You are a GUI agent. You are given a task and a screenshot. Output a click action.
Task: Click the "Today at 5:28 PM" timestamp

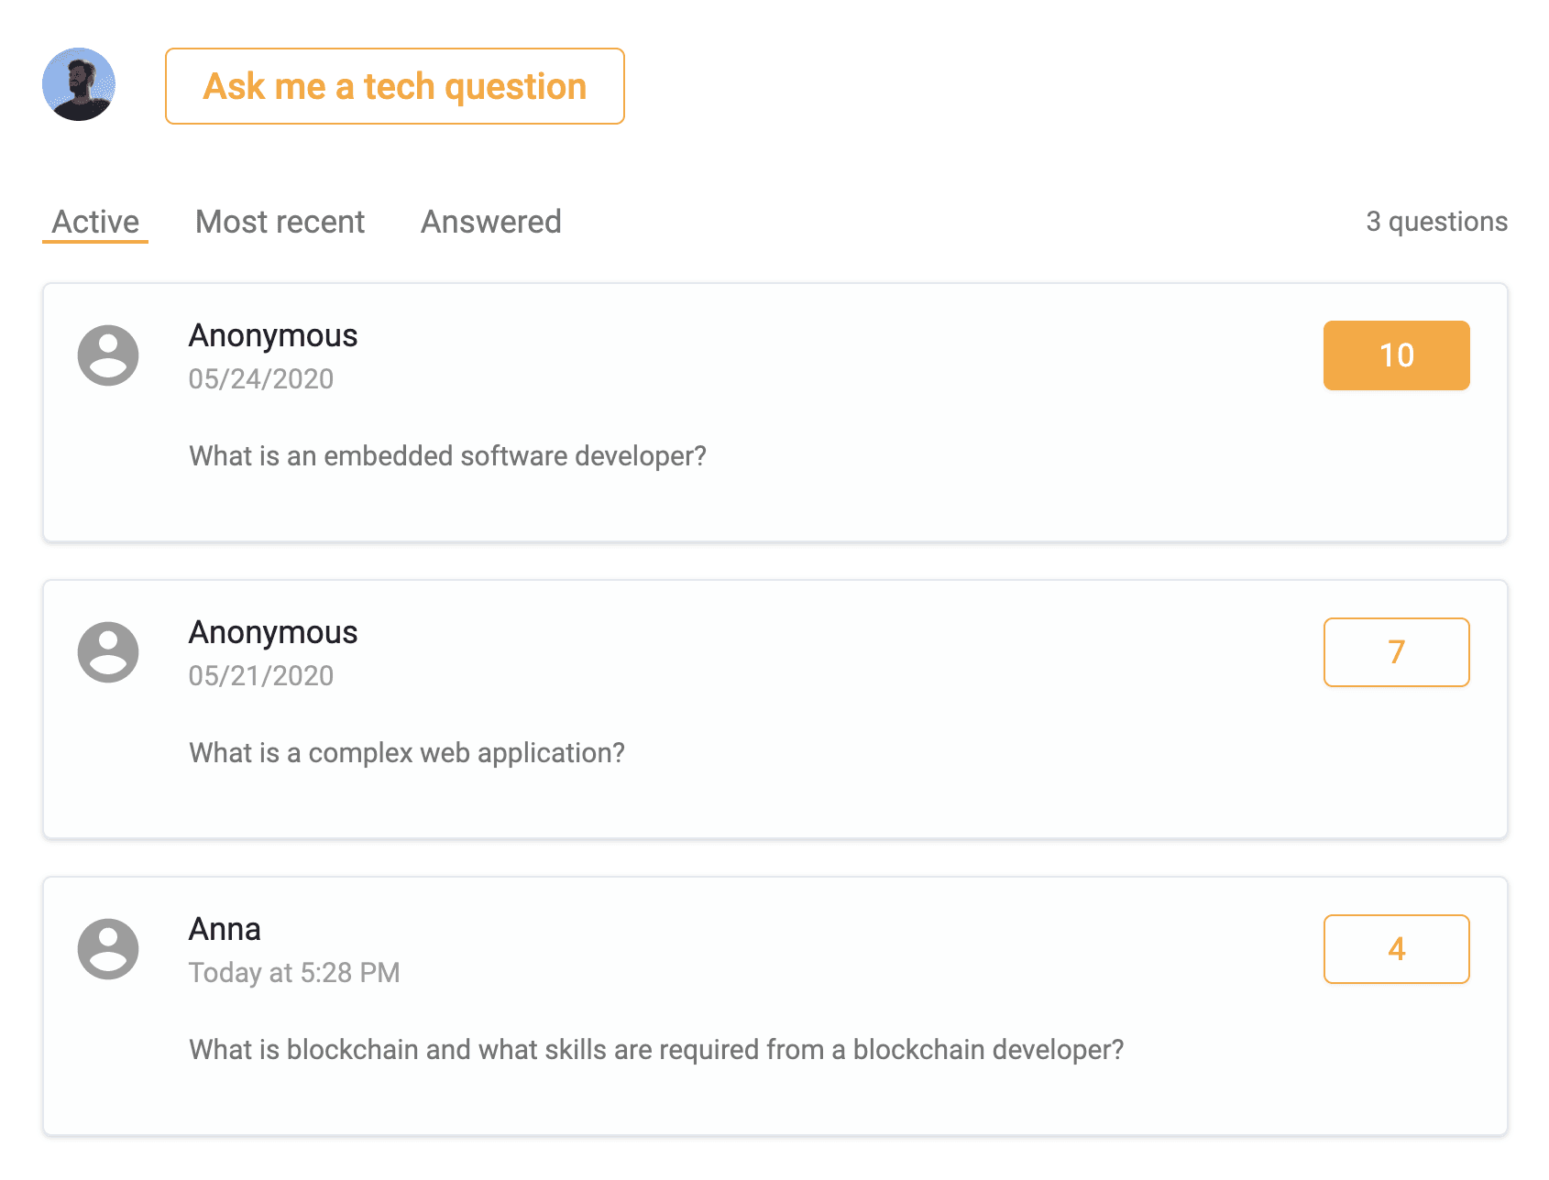point(294,973)
